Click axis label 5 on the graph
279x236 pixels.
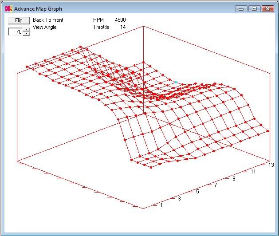point(197,192)
